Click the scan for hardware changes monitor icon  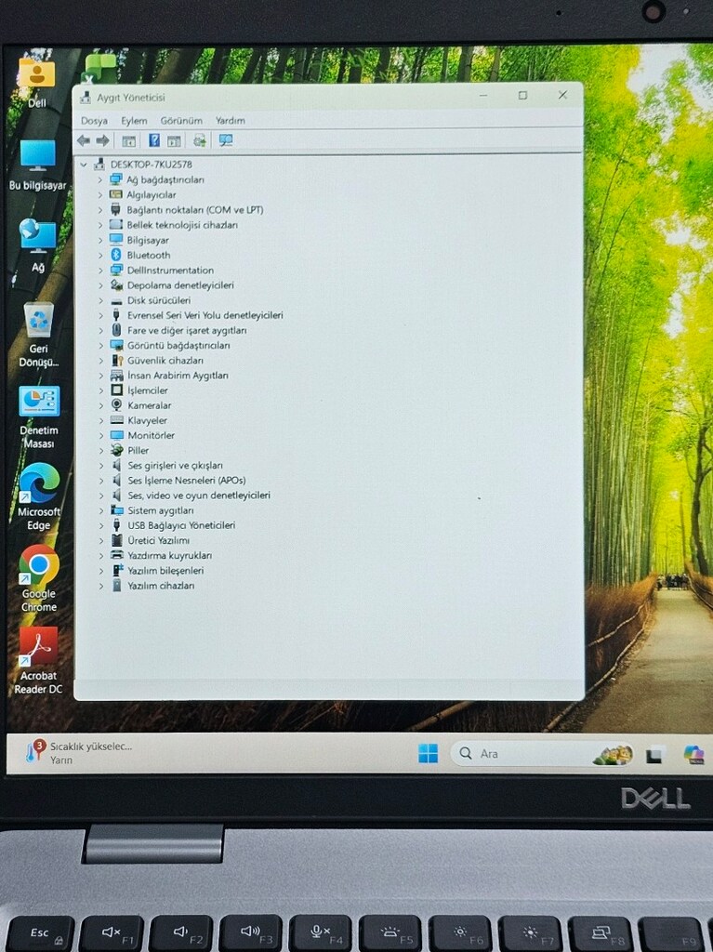226,141
